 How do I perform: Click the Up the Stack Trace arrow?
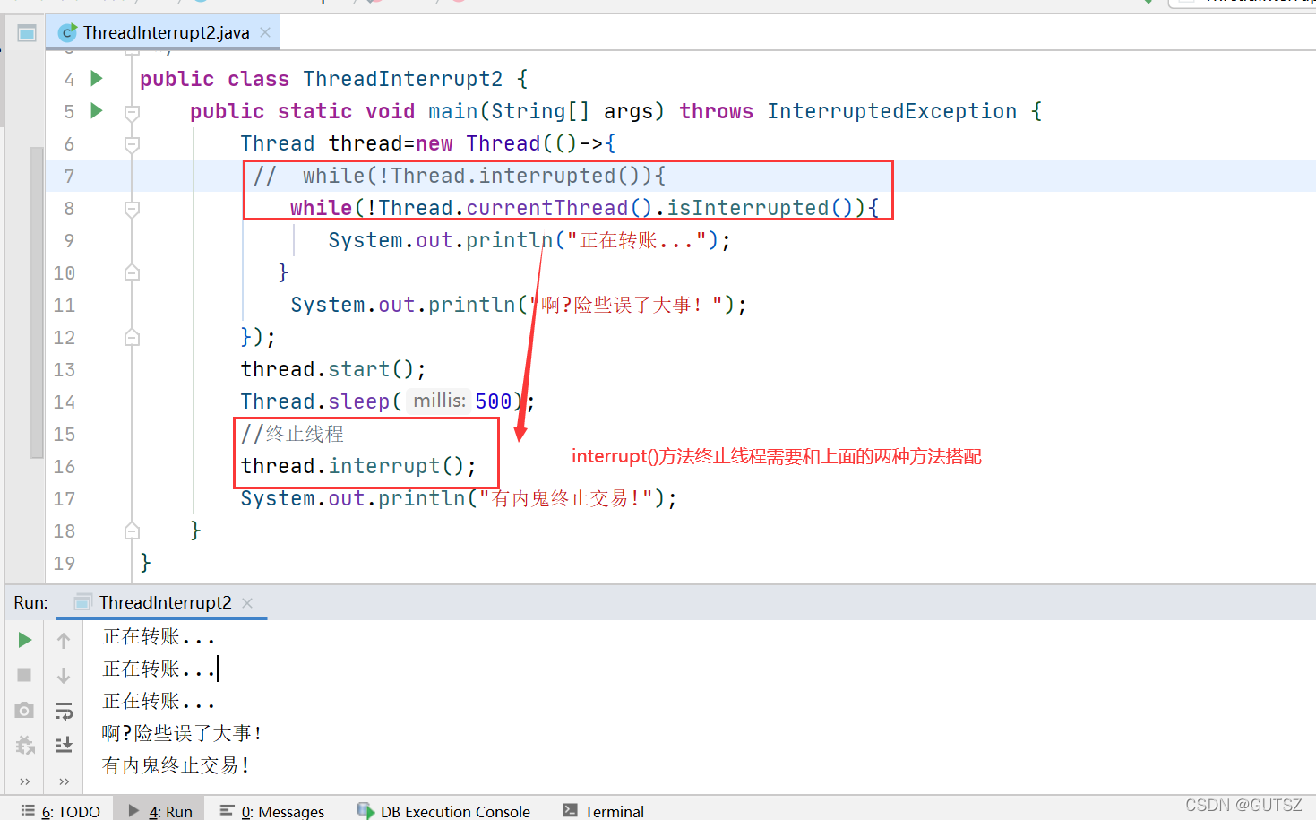tap(64, 641)
